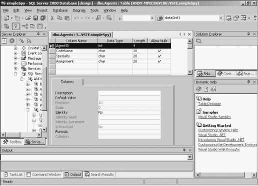Click Connect to Server icon
258x186 pixels.
coord(29,41)
